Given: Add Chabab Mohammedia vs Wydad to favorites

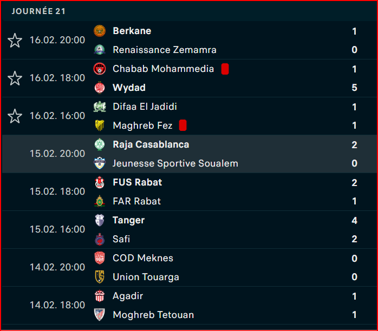Looking at the screenshot, I should [x=15, y=78].
